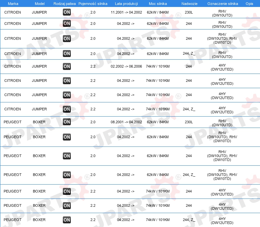Click the Rodzaj paliwa column header

(x=65, y=4)
